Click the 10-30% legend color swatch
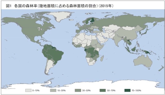The image size is (165, 95). click(x=53, y=90)
